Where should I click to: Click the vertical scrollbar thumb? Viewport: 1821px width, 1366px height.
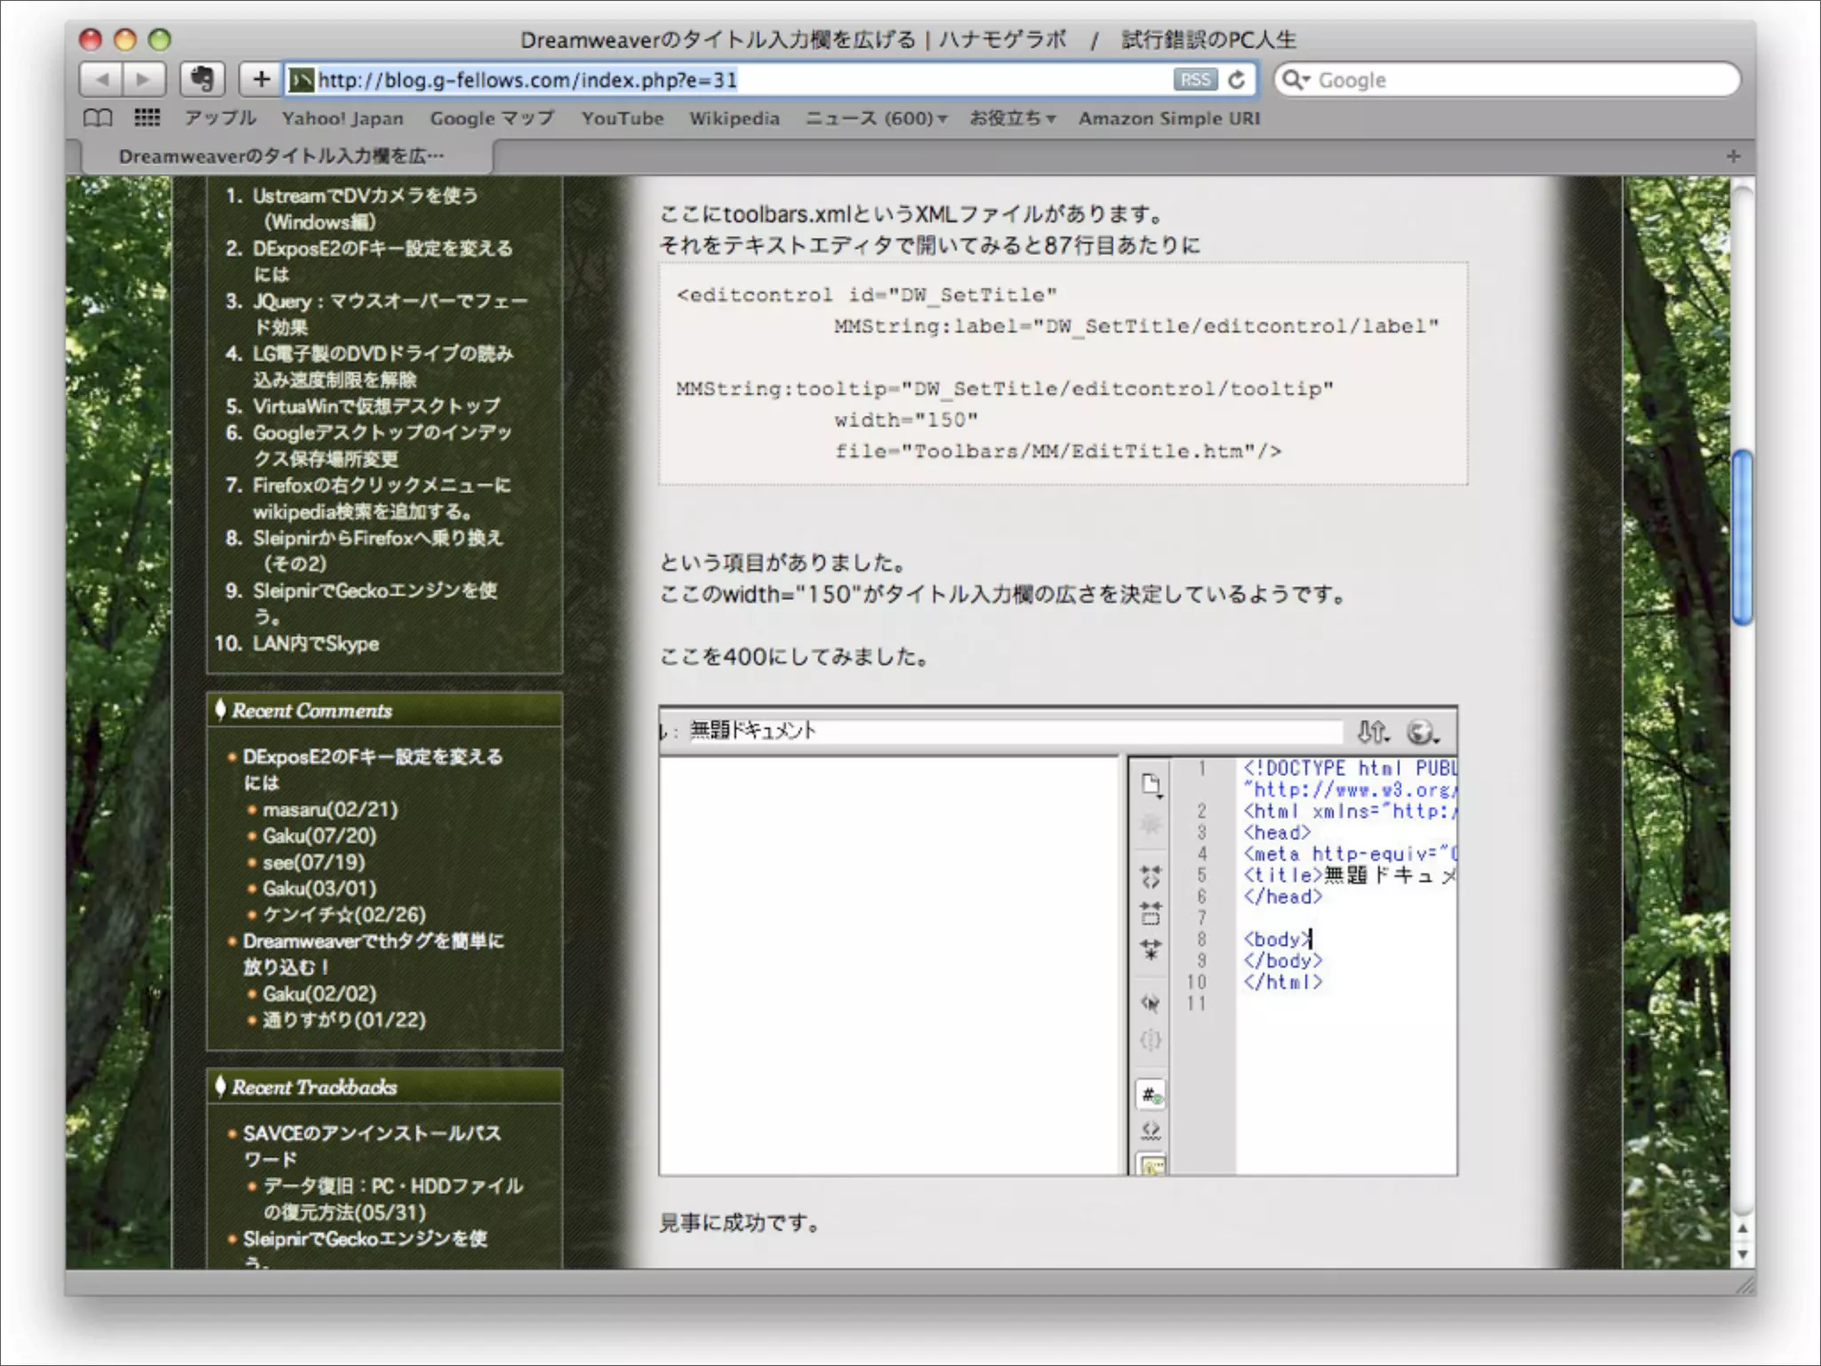[x=1742, y=538]
